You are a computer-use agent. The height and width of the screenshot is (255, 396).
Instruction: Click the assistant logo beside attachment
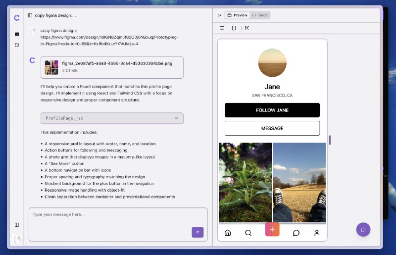click(x=32, y=60)
